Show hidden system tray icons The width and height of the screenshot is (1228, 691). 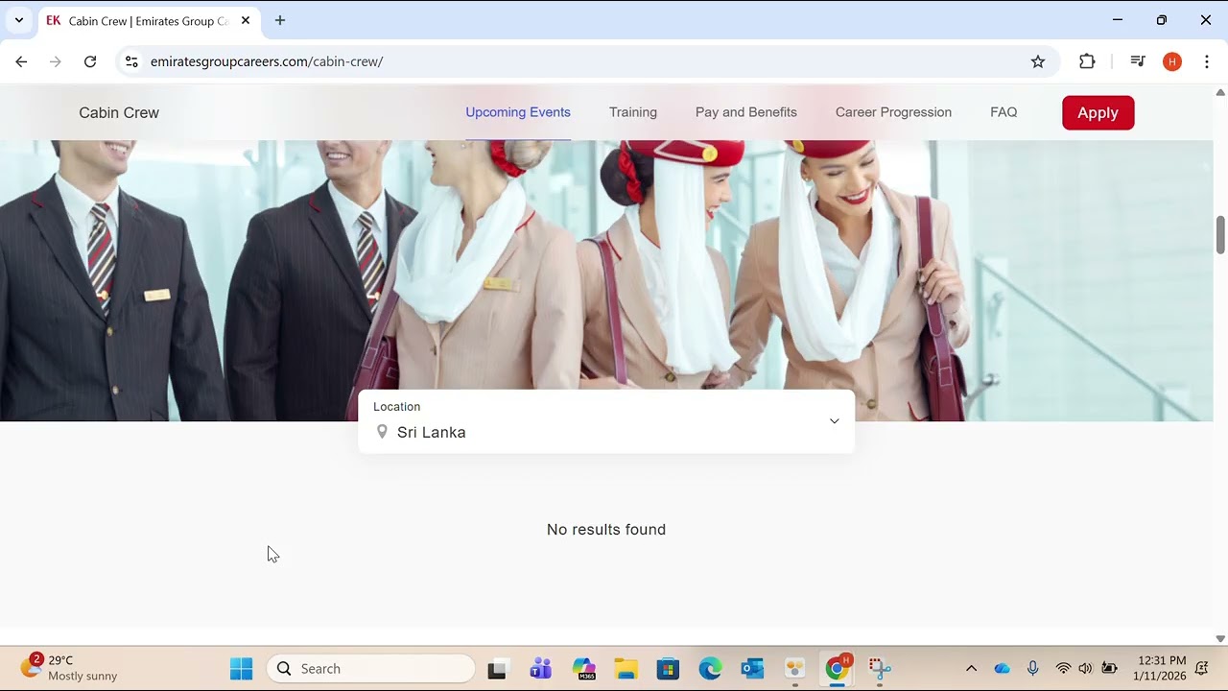click(x=971, y=669)
